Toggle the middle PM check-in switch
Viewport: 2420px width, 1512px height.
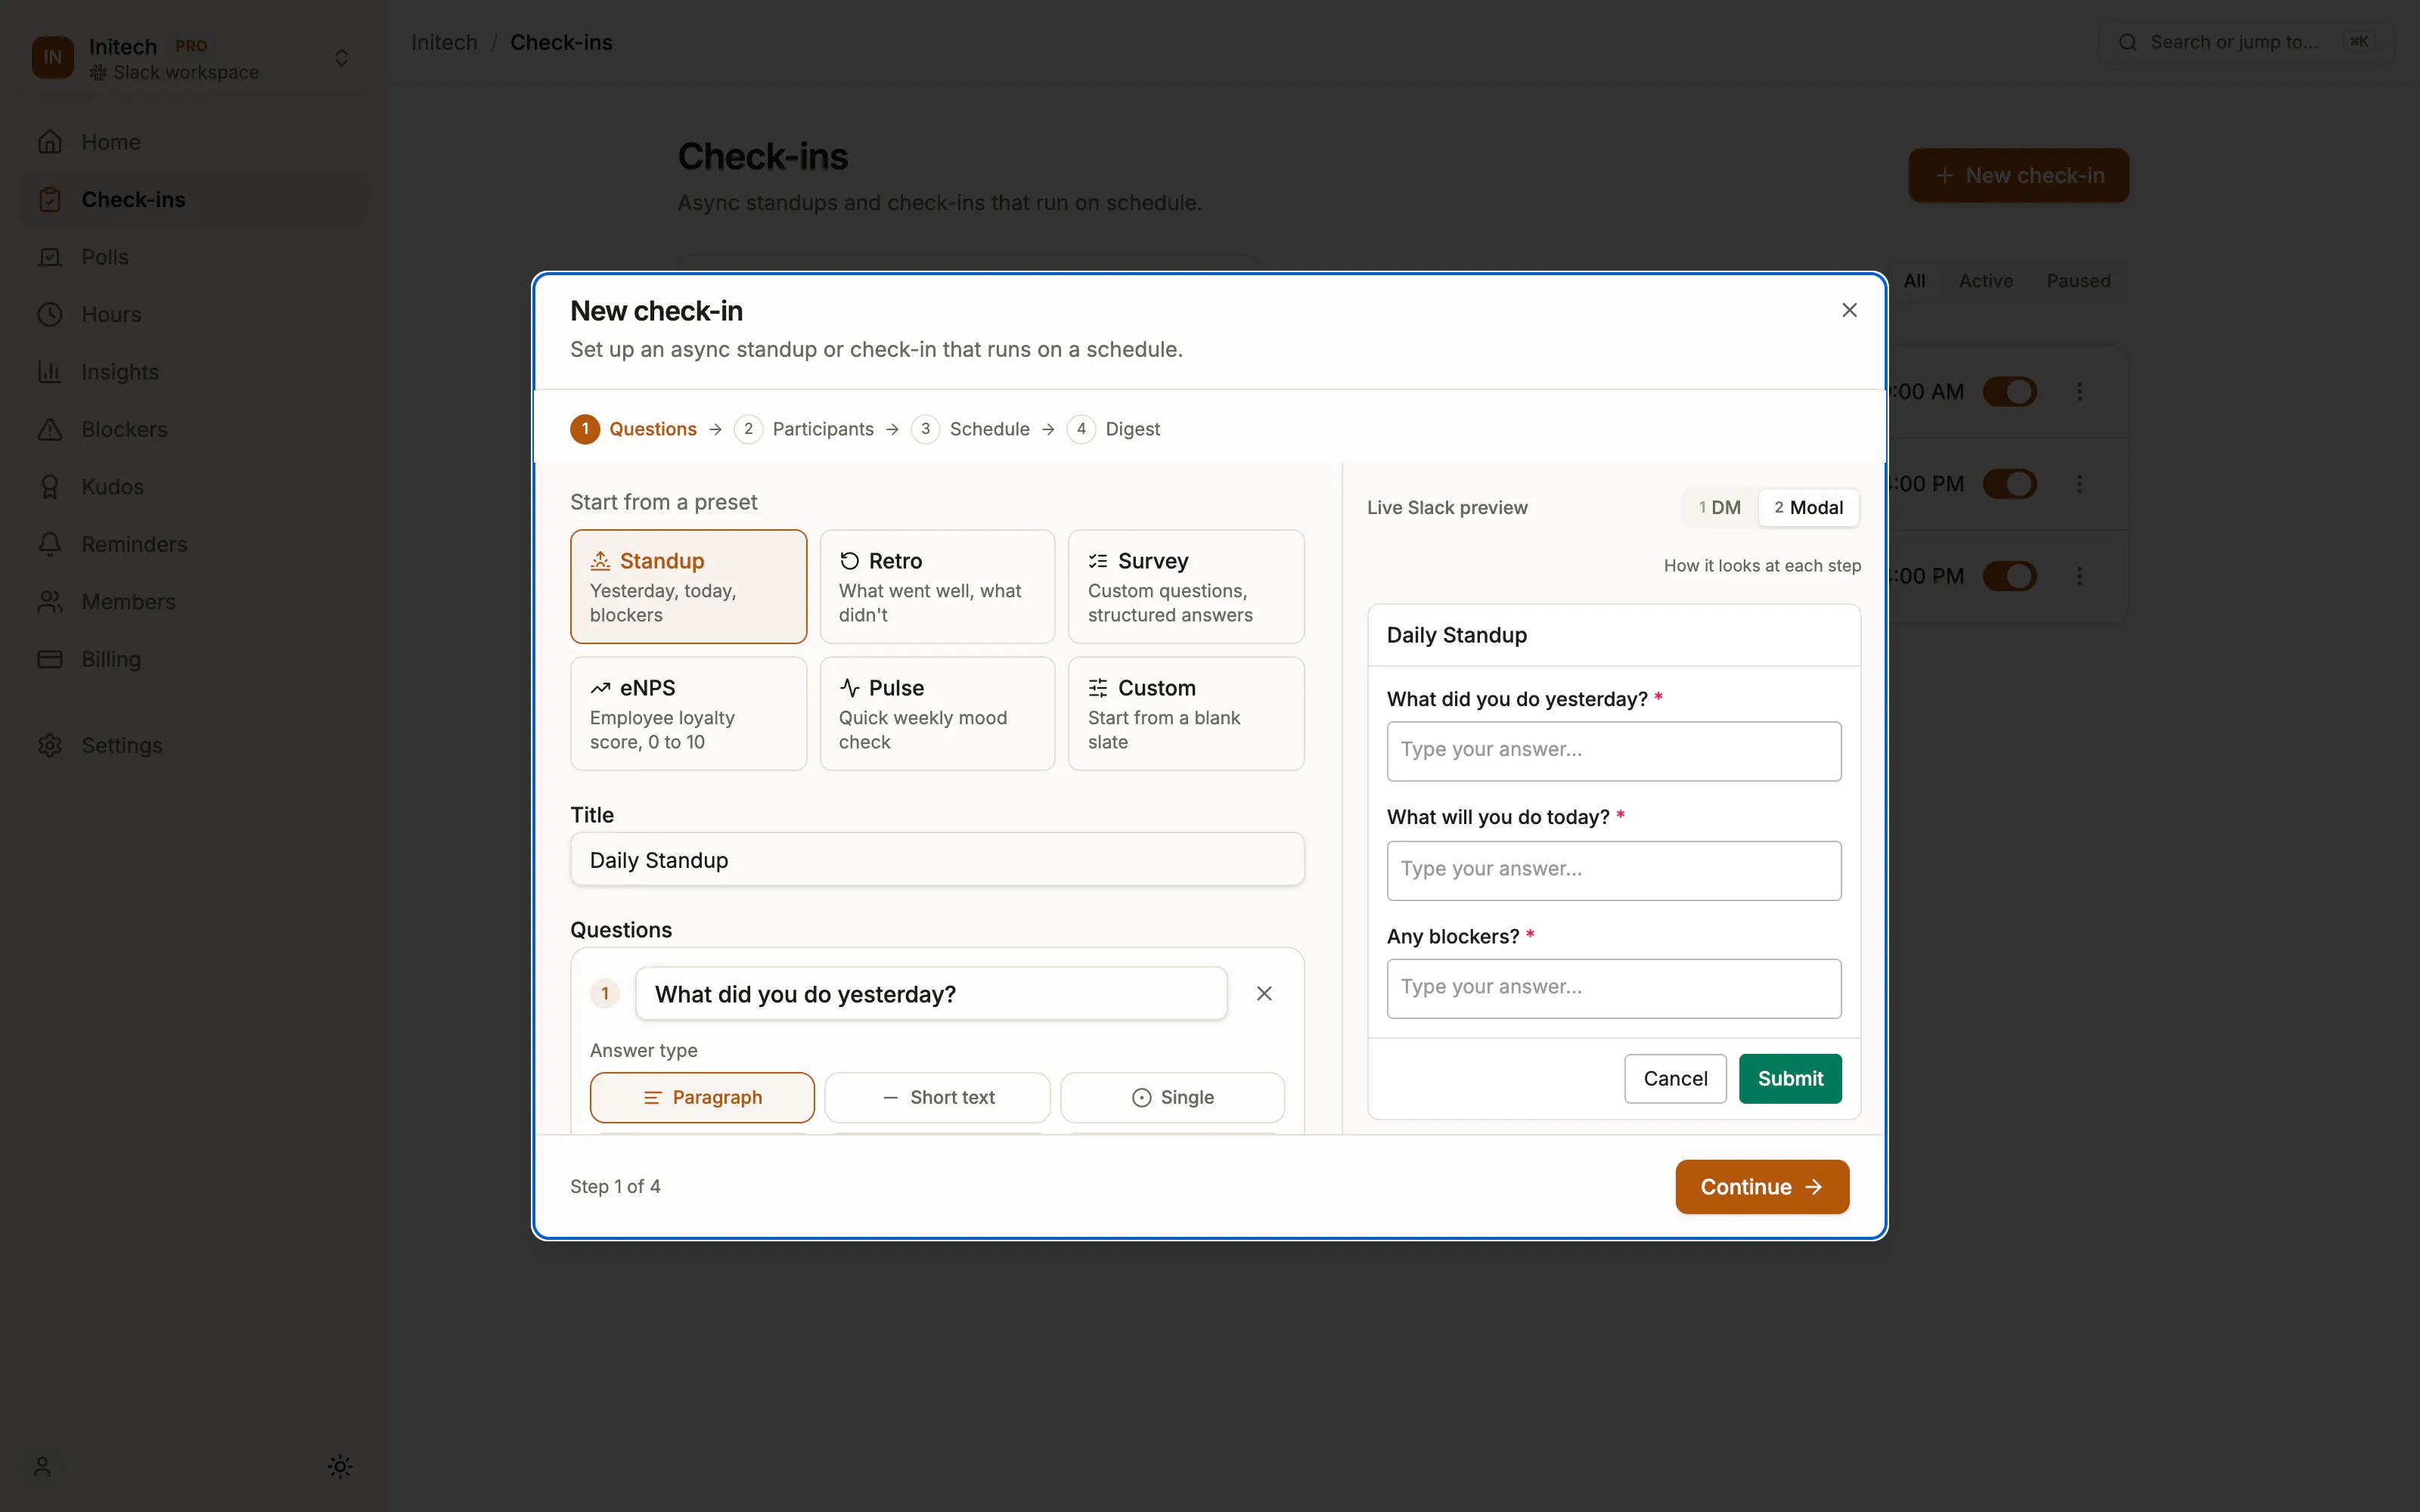tap(2009, 484)
